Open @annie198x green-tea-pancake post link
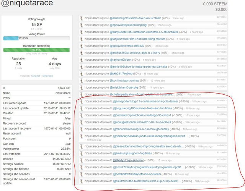Viewport: 245px width, 191px height. (x=138, y=67)
